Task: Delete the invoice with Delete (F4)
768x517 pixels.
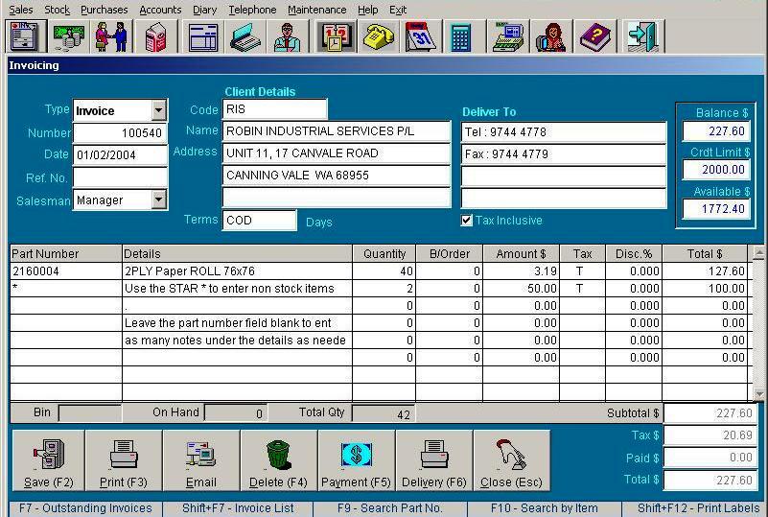Action: pyautogui.click(x=278, y=460)
